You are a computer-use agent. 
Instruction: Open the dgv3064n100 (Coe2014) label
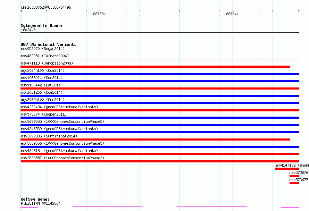(43, 70)
